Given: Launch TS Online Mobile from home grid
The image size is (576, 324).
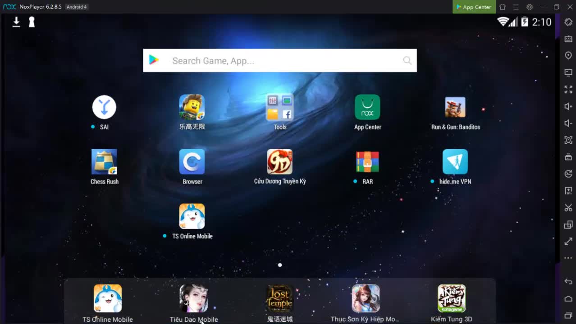Looking at the screenshot, I should pyautogui.click(x=192, y=216).
